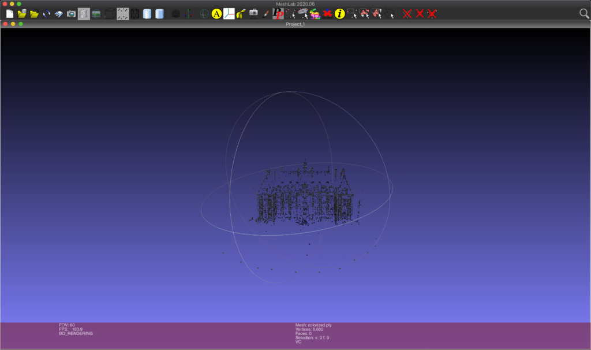Click the MeshLab 2020.06 title bar

(x=295, y=4)
